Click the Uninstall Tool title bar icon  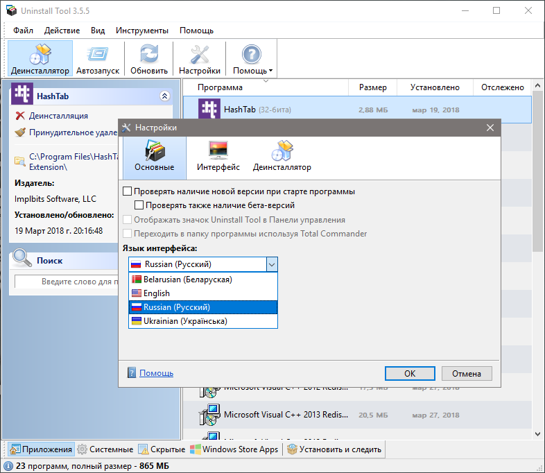point(12,11)
